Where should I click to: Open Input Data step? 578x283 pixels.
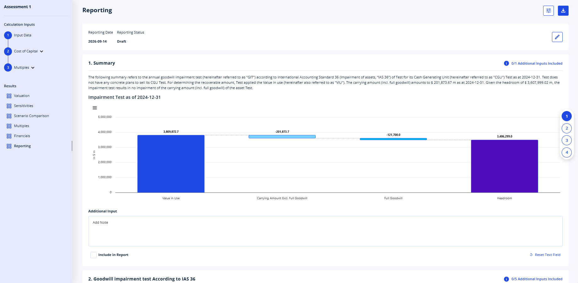pos(23,35)
